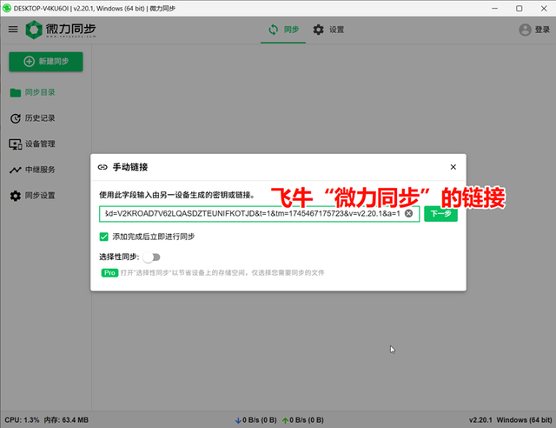The width and height of the screenshot is (556, 428).
Task: Click the 登录 text link
Action: pyautogui.click(x=542, y=30)
